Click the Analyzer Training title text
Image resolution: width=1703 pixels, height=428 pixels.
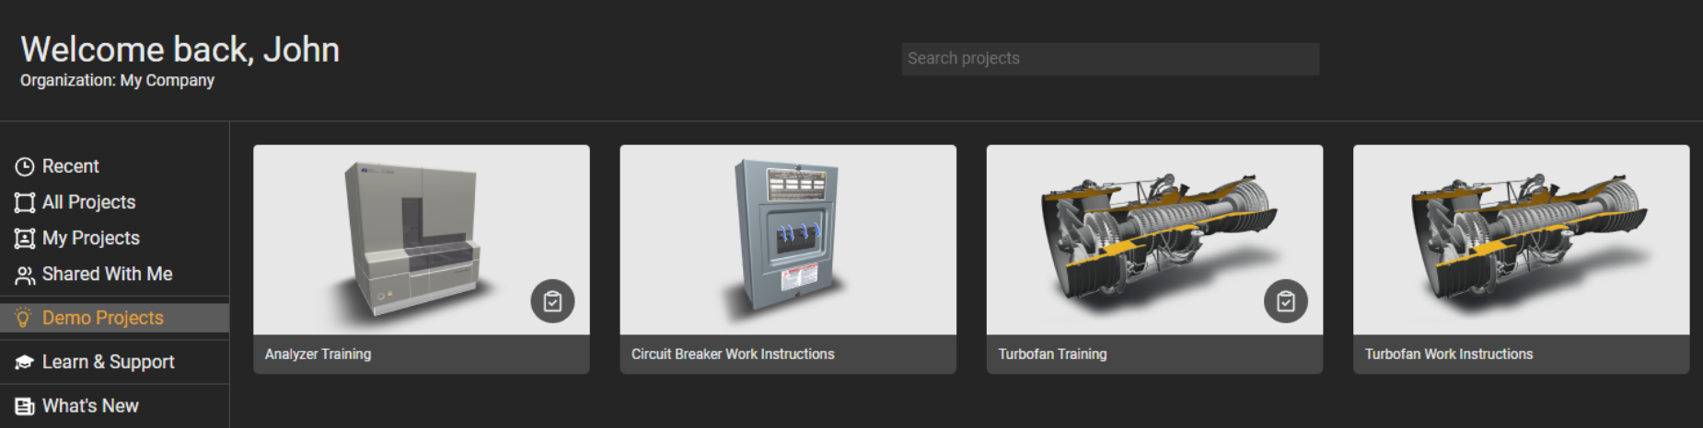pyautogui.click(x=318, y=355)
